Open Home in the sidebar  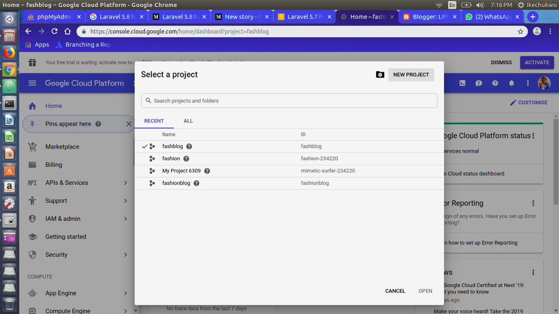click(x=54, y=106)
